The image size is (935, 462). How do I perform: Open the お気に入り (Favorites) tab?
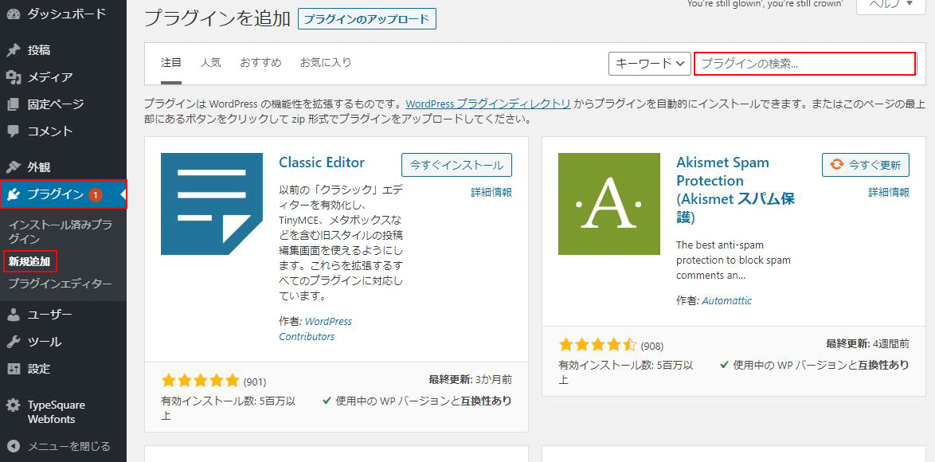(x=325, y=62)
